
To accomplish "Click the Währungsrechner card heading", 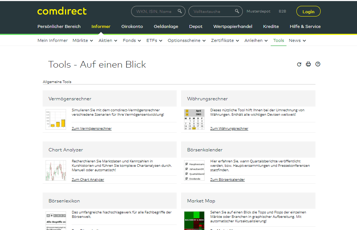I will point(208,98).
